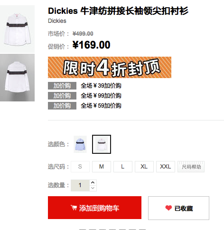
Task: Open the 全场￥39加价购 offer
Action: 101,86
